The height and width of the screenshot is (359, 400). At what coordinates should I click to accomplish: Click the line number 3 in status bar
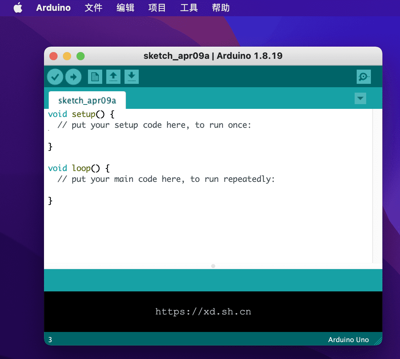click(x=50, y=340)
